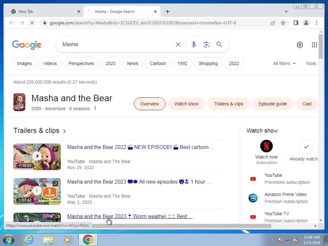Play the 1:10:03 video thumbnail
Viewport: 328px width, 246px height.
(x=37, y=156)
